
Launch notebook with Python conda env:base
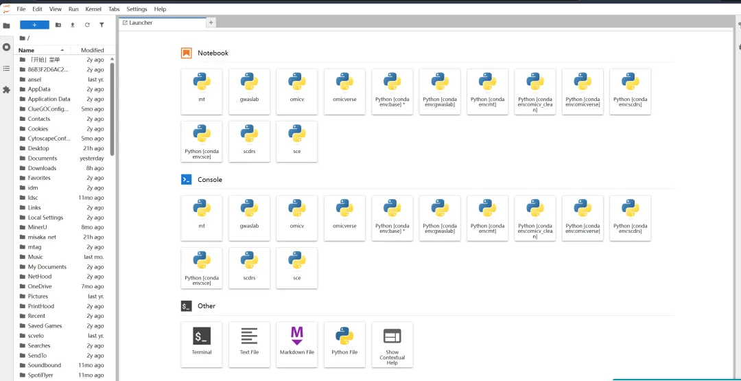pyautogui.click(x=392, y=92)
